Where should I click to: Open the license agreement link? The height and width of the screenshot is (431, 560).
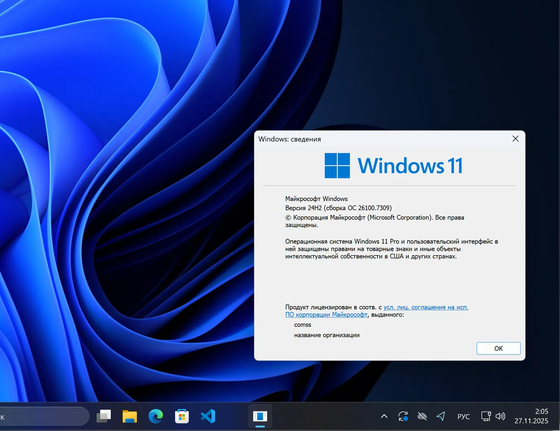click(x=426, y=307)
